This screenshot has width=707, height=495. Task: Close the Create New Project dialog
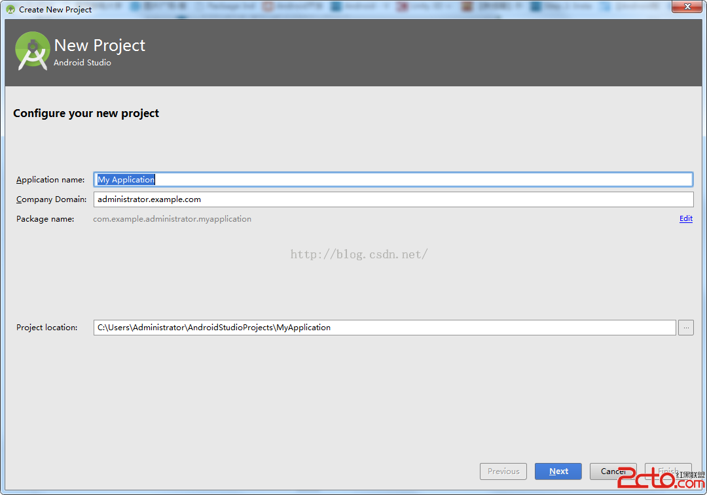(x=687, y=7)
